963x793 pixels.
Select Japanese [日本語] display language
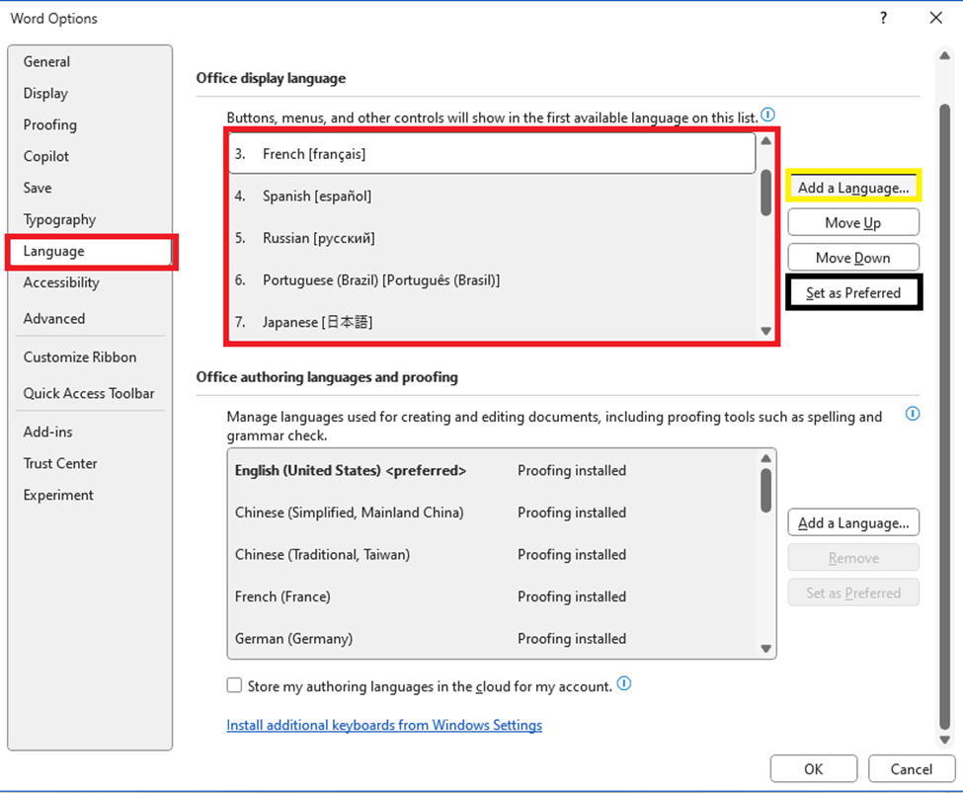click(x=492, y=322)
